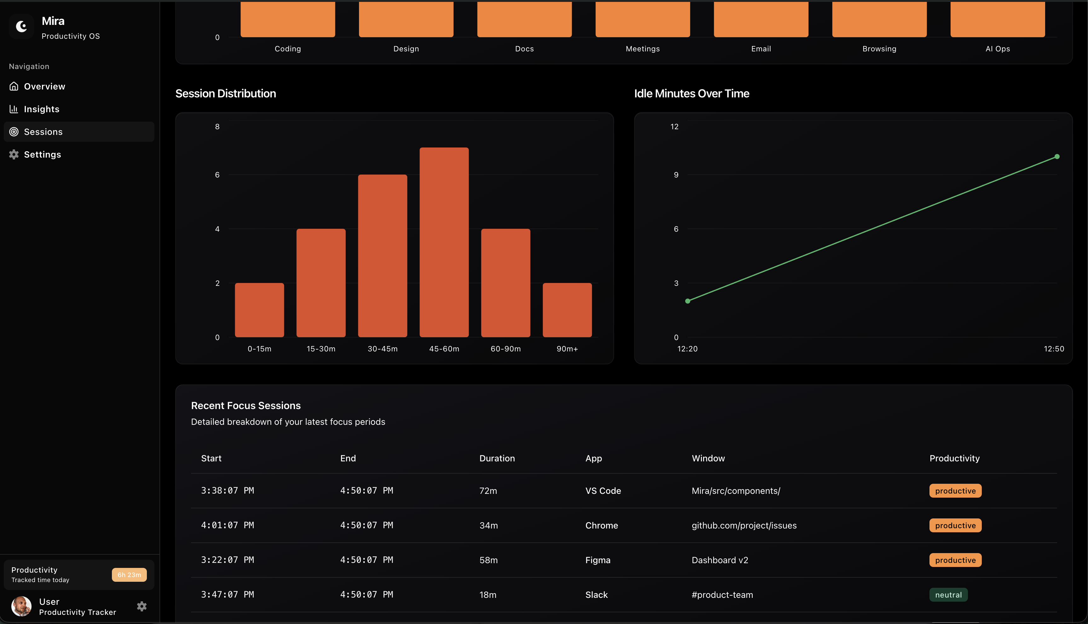
Task: Click the github.com/project/issues window entry
Action: (x=744, y=525)
